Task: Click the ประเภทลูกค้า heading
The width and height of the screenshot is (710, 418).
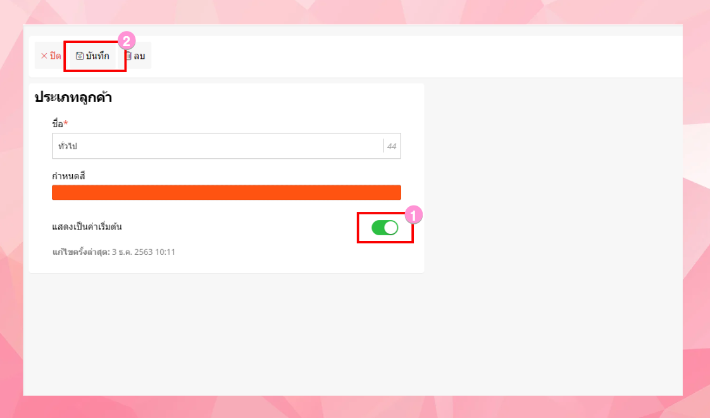Action: click(x=73, y=97)
